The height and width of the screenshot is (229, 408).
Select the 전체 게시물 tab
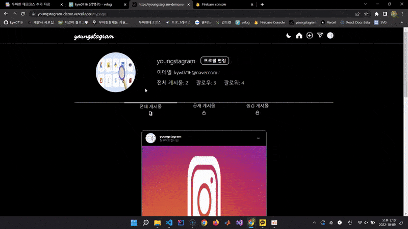pos(150,110)
